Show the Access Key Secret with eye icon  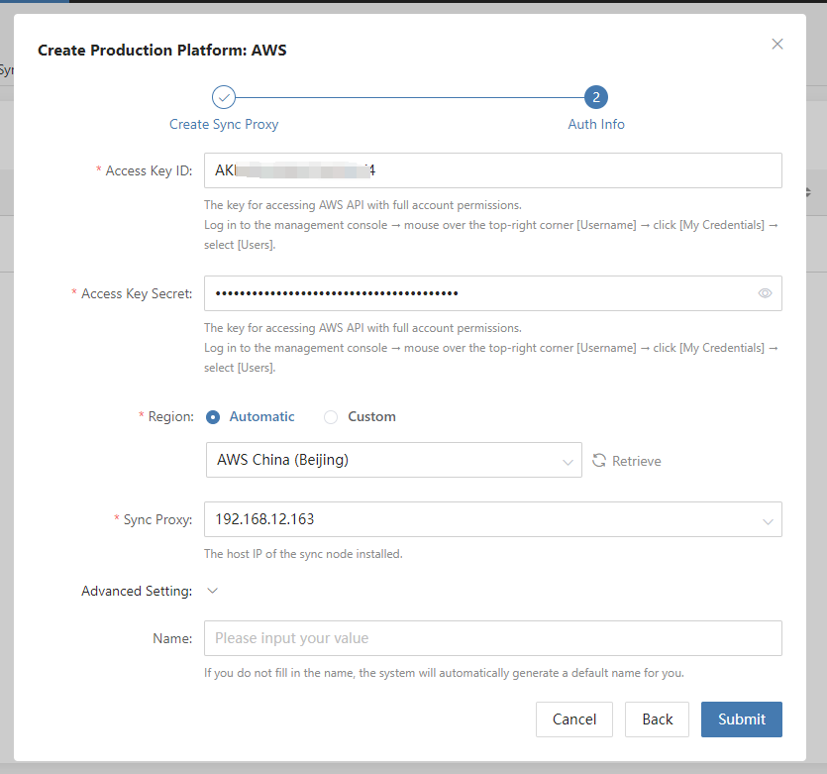click(x=765, y=293)
